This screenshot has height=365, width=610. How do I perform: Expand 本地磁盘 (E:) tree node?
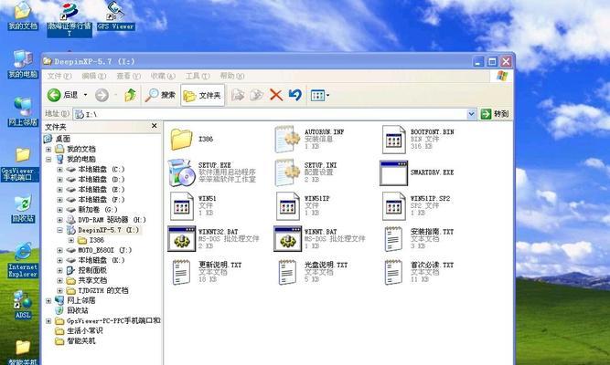[59, 190]
